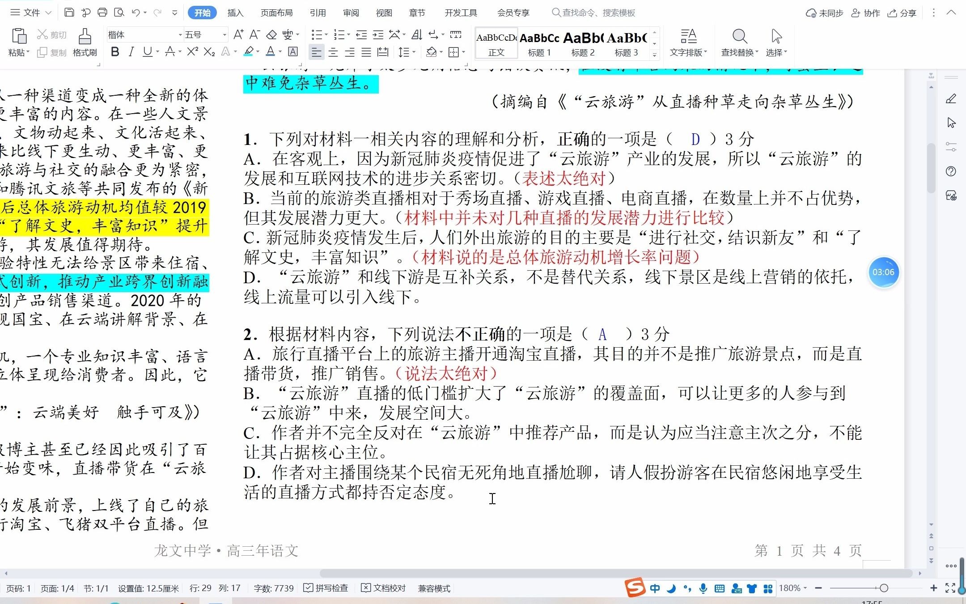Toggle Bold formatting
The image size is (966, 604).
(x=115, y=52)
